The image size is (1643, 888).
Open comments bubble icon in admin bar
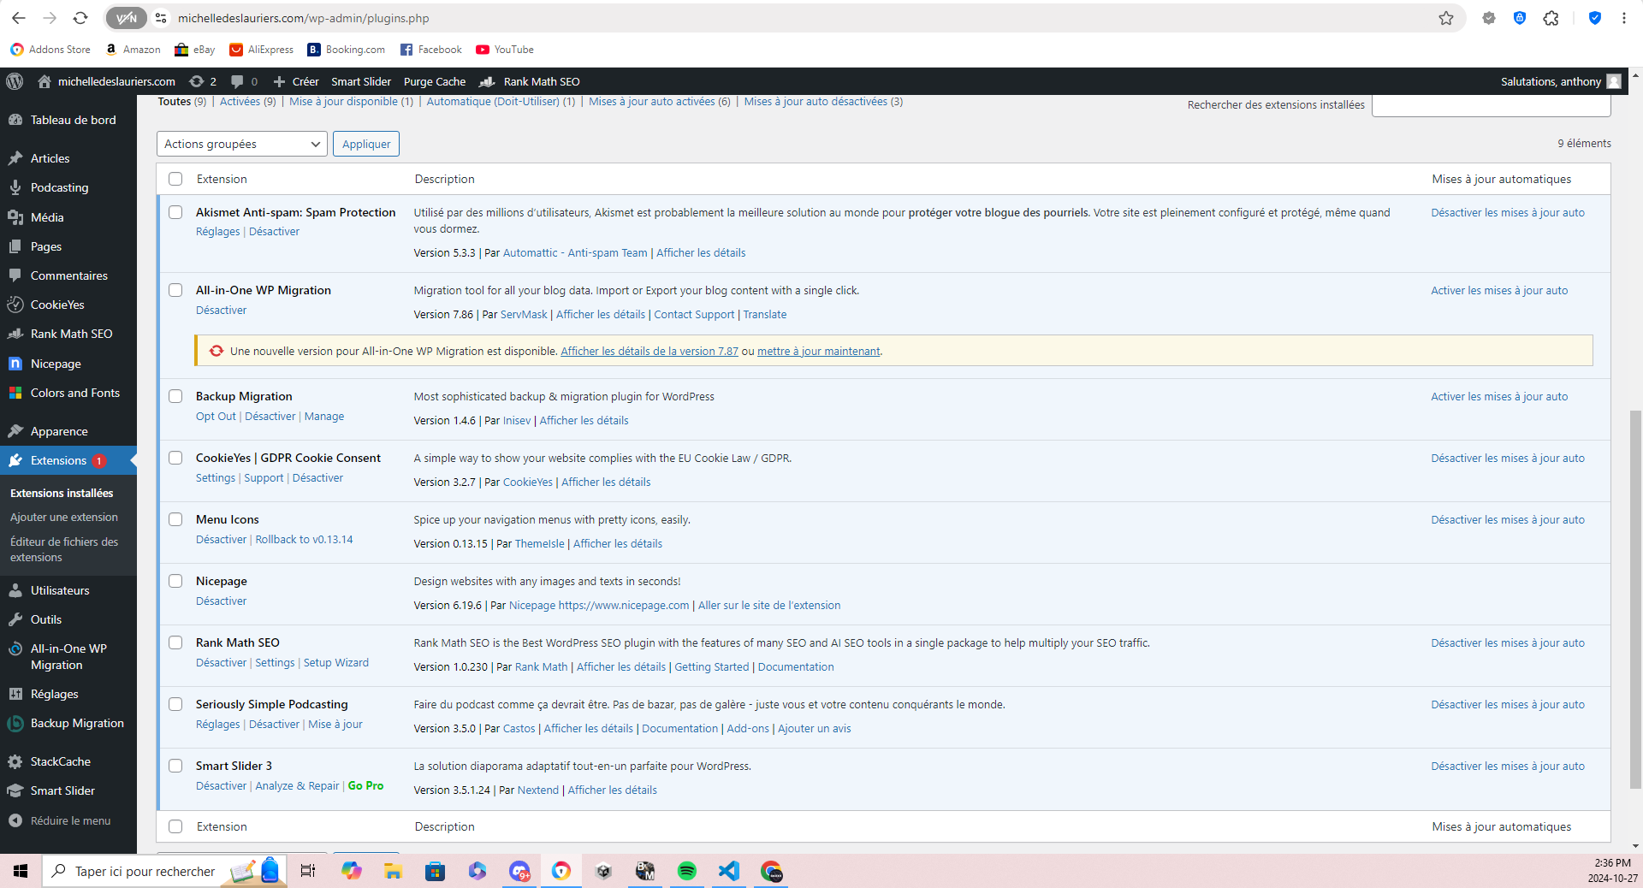pyautogui.click(x=238, y=81)
